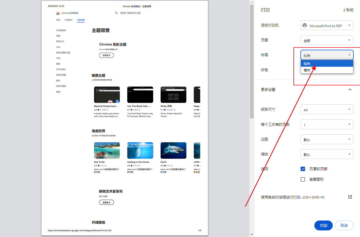This screenshot has height=237, width=360.
Task: Select 横向 landscape option in list
Action: (327, 70)
